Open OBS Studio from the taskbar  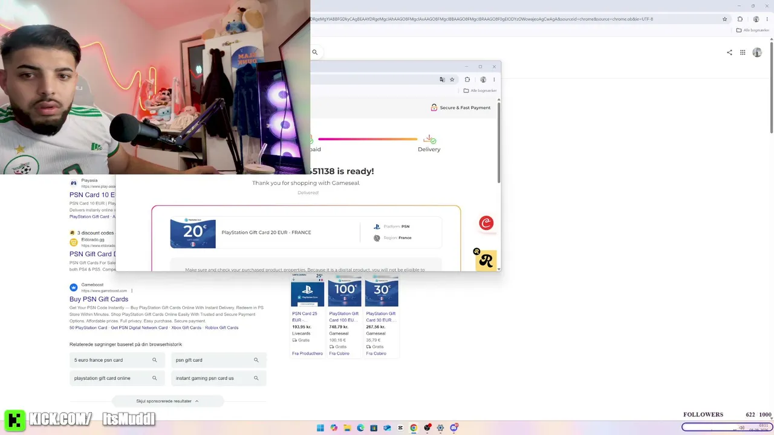point(427,428)
